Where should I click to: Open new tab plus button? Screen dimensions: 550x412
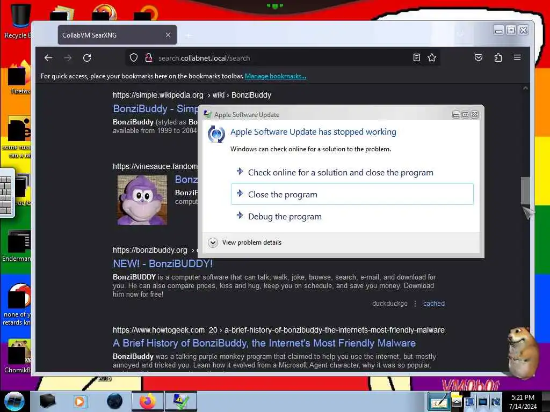point(189,35)
